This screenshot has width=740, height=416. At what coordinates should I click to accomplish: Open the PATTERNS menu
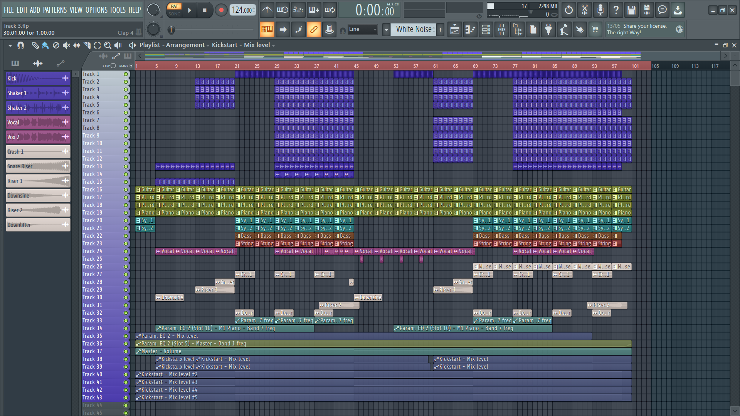(x=55, y=10)
